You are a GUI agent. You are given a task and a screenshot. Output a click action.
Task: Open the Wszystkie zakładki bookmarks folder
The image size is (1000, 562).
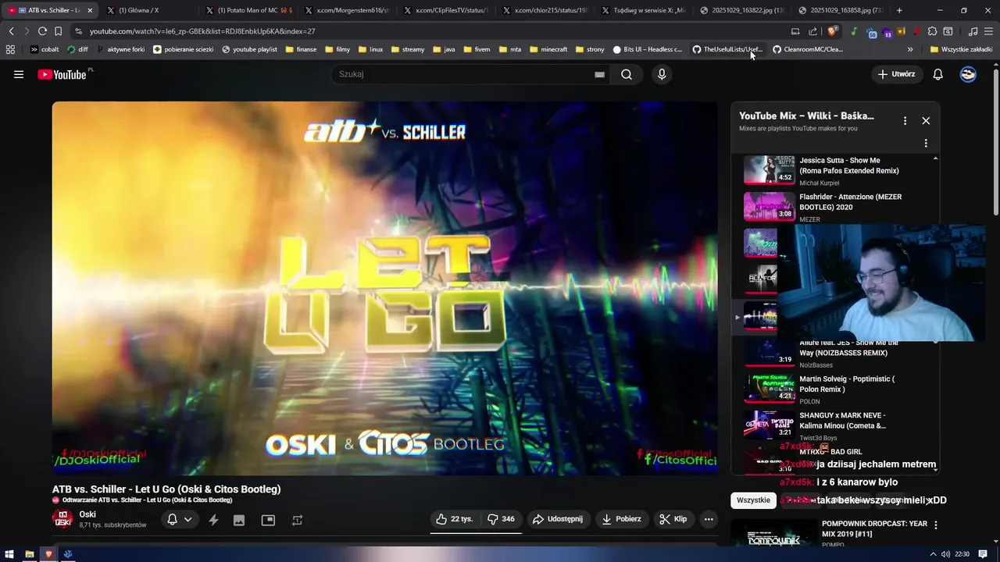pos(961,49)
